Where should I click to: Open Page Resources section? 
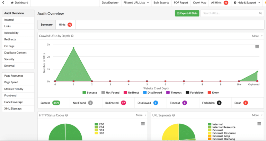18,76
